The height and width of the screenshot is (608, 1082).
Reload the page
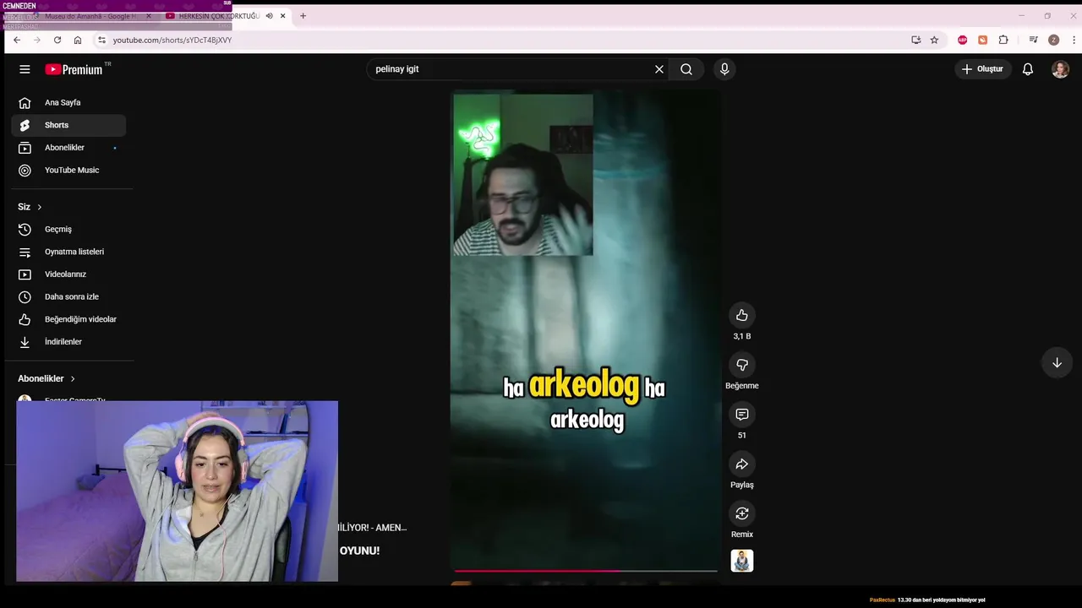57,40
